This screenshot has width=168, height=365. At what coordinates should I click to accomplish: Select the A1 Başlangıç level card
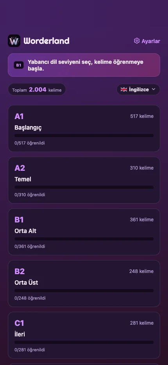84,128
